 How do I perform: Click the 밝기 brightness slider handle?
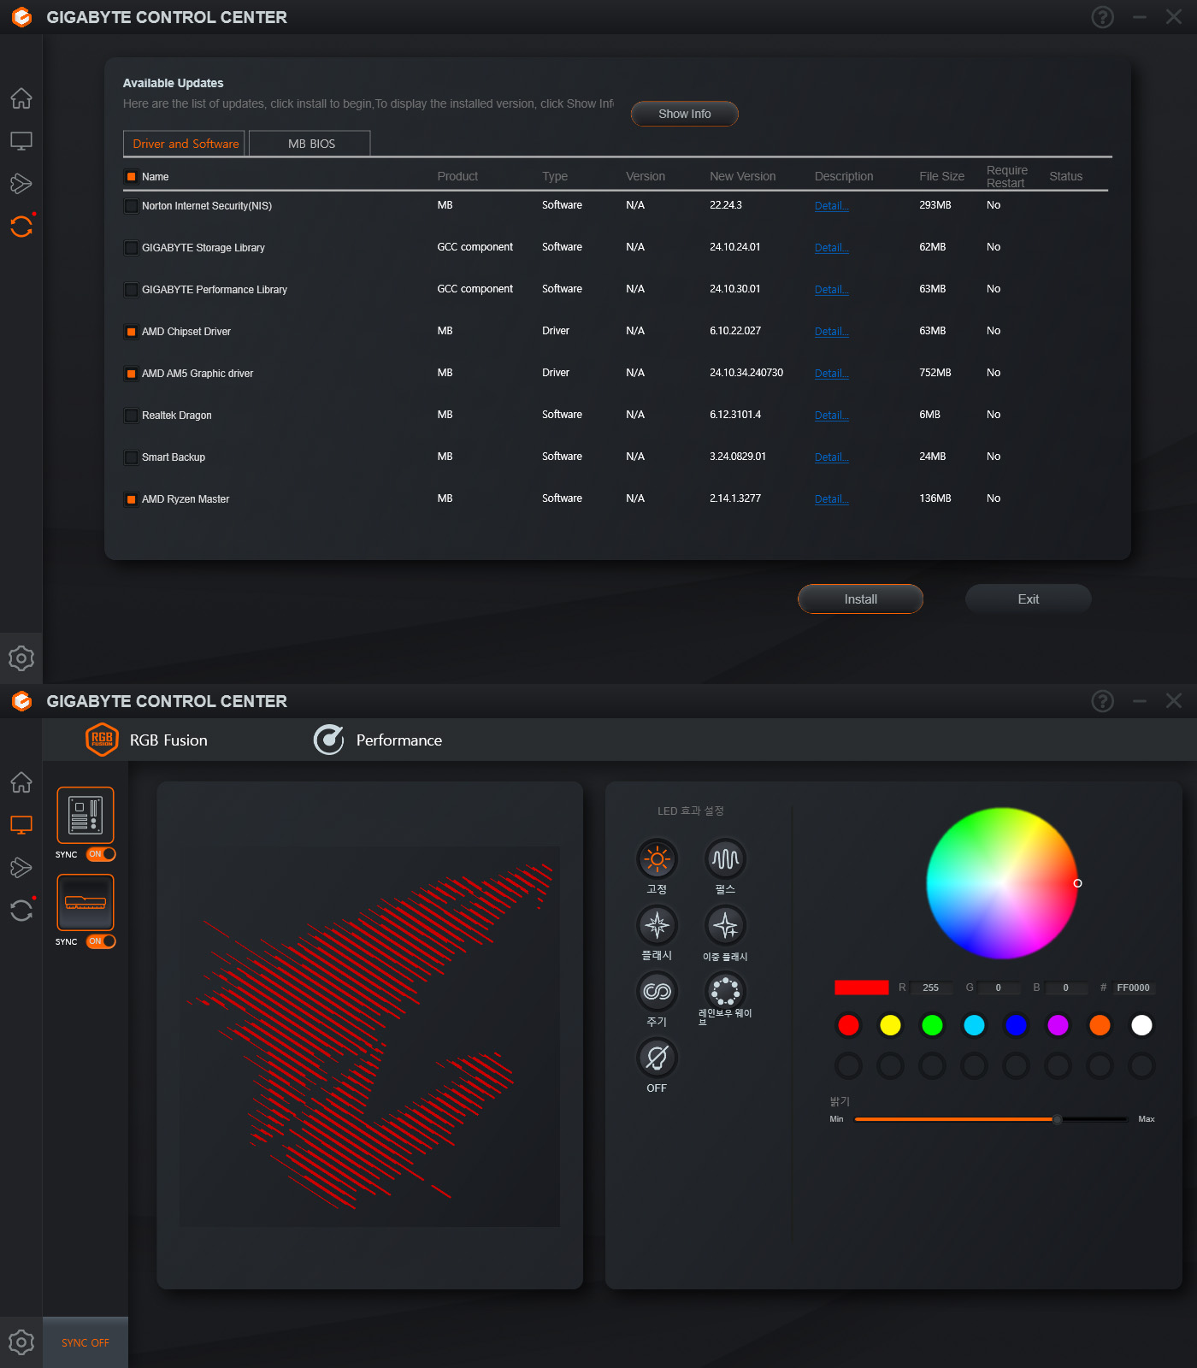pyautogui.click(x=1058, y=1119)
